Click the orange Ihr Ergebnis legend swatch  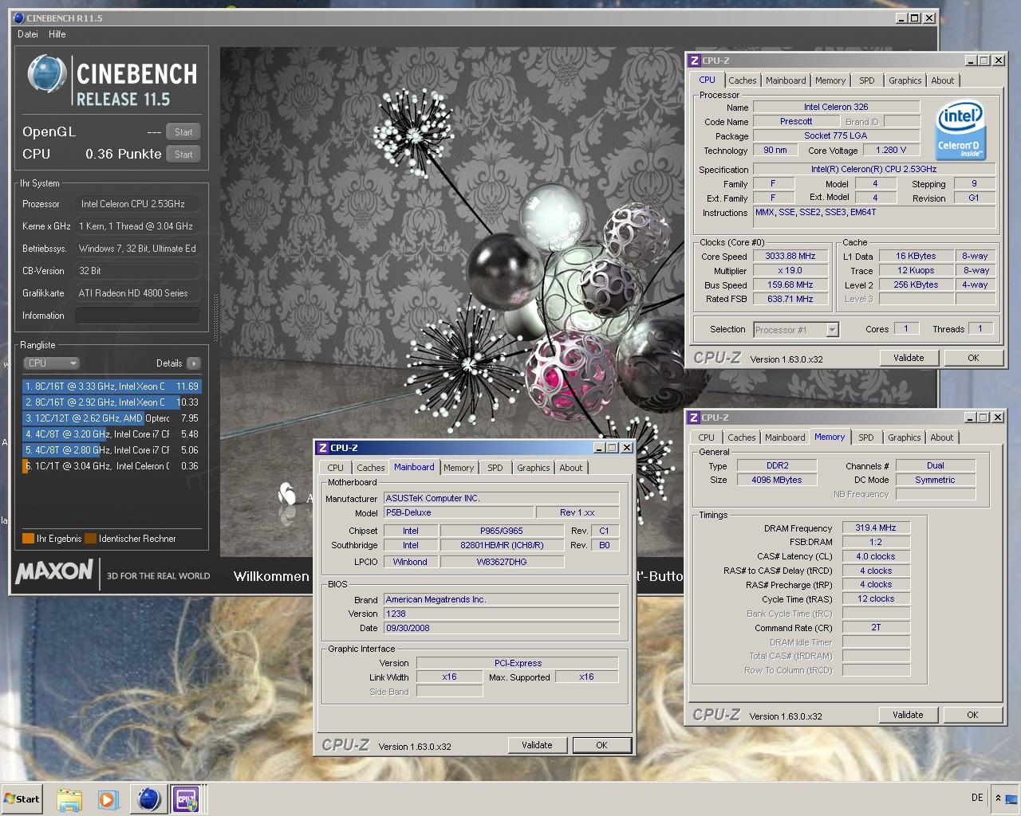click(28, 539)
